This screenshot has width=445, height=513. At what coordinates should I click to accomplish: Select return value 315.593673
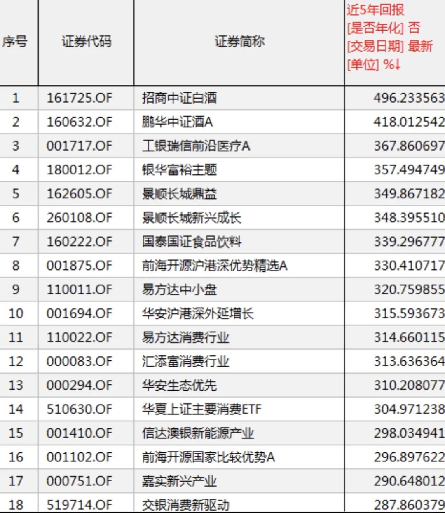pyautogui.click(x=409, y=313)
